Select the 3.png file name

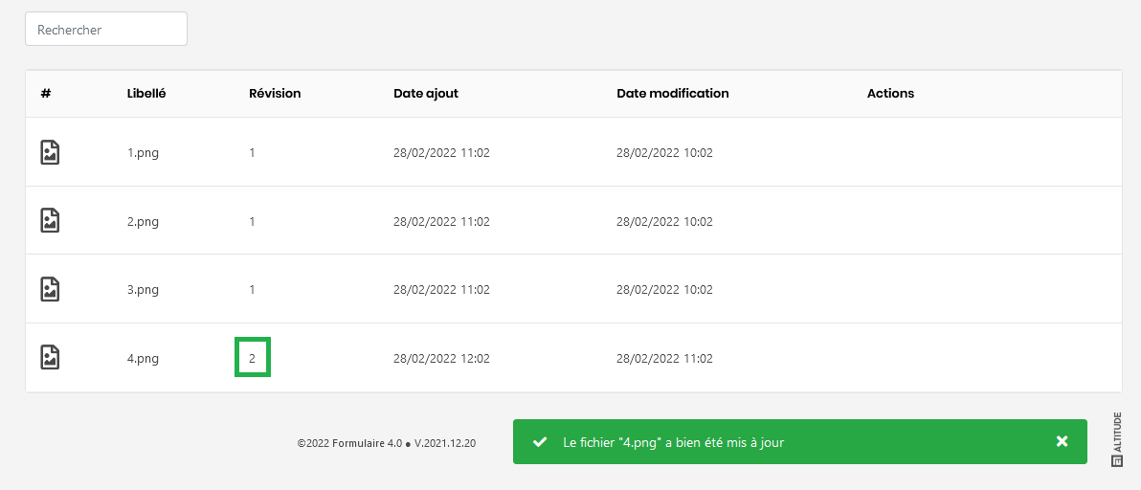pos(143,290)
